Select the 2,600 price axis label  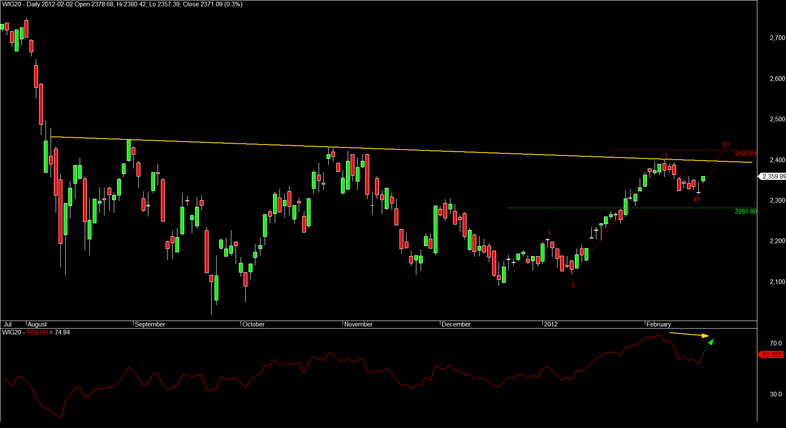(777, 79)
